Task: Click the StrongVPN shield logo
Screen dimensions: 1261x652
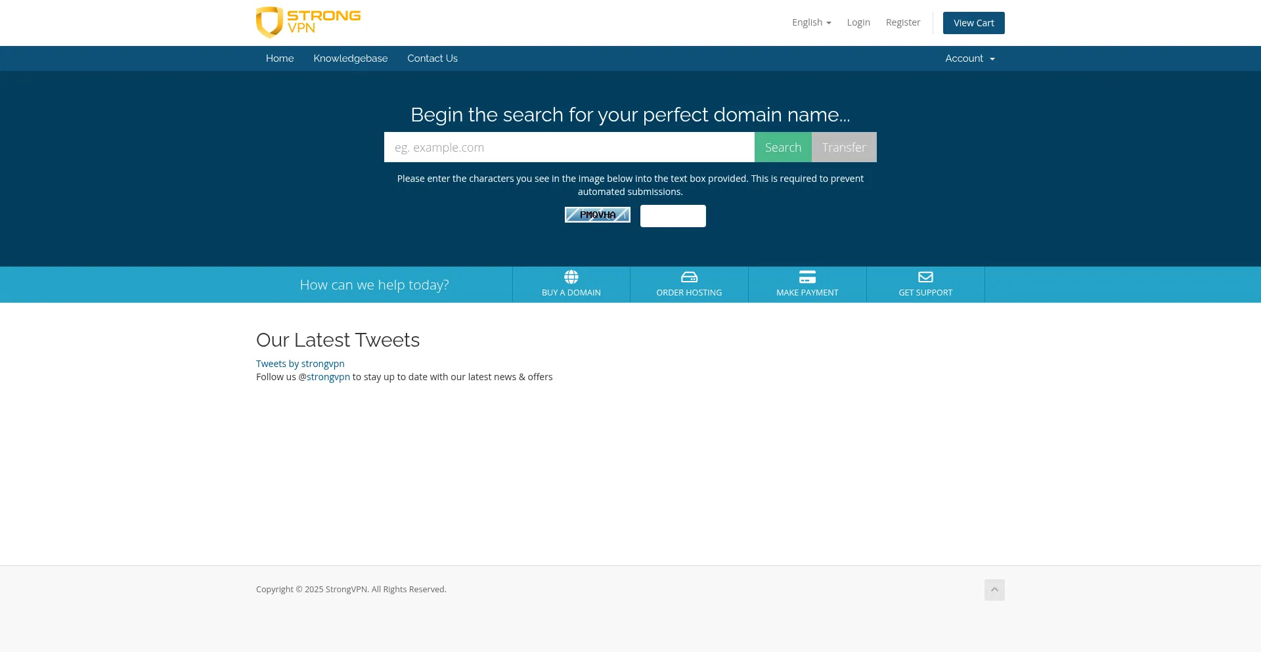Action: point(270,22)
